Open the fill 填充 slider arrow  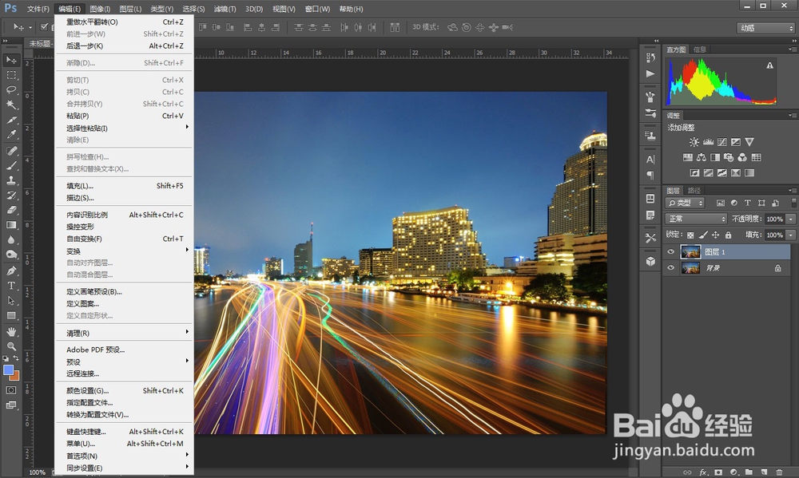click(791, 235)
